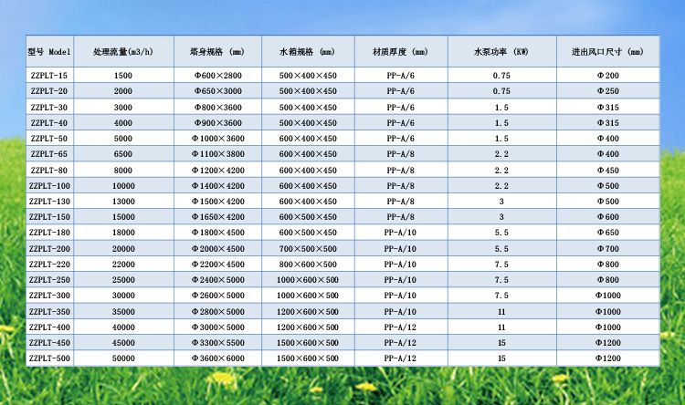Click water tank spec in ZZPLT-150 row

(x=308, y=217)
